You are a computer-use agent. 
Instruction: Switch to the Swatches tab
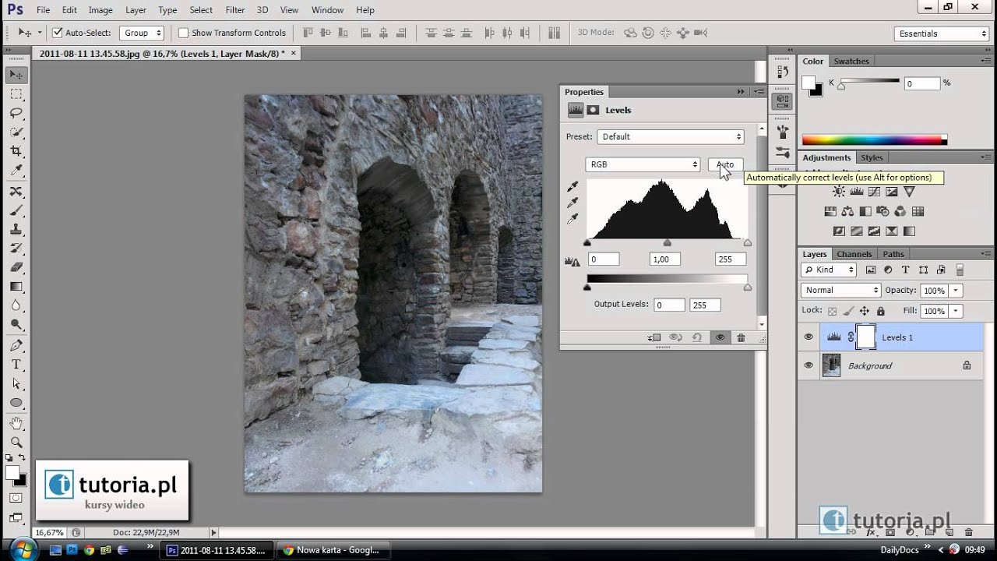851,61
